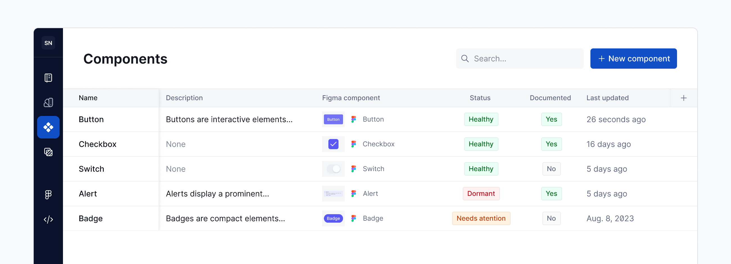Click the plus icon to add column
Image resolution: width=731 pixels, height=264 pixels.
click(683, 98)
